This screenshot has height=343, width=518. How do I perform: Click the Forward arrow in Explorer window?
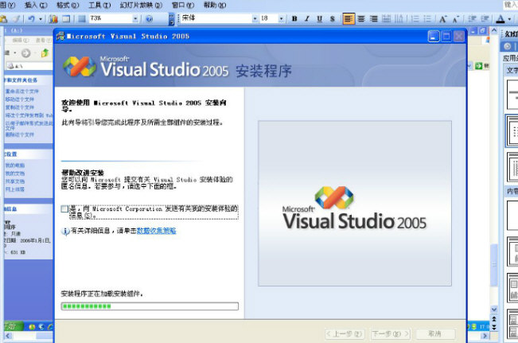coord(25,53)
